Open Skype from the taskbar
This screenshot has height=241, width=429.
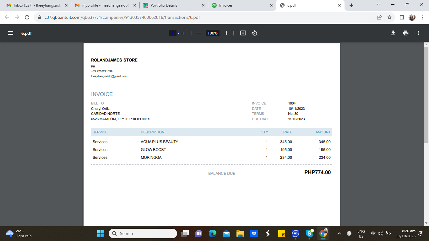[x=309, y=233]
